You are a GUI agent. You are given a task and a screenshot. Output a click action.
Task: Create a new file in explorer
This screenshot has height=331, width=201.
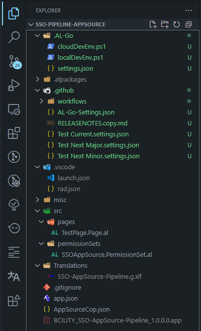(153, 24)
